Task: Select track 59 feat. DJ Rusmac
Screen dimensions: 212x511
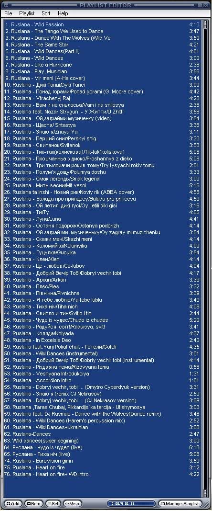Action: click(103, 414)
